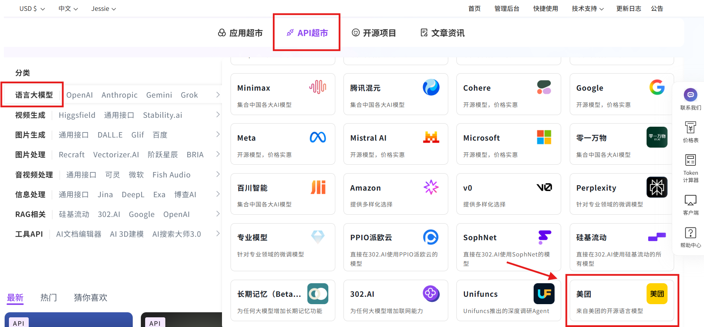Screen dimensions: 704x327
Task: Click the Mistral AI logo icon
Action: (x=431, y=137)
